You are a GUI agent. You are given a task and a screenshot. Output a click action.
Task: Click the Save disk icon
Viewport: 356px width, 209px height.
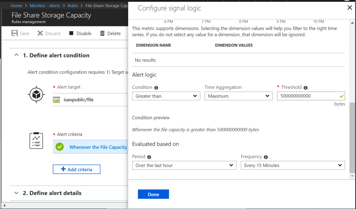15,33
